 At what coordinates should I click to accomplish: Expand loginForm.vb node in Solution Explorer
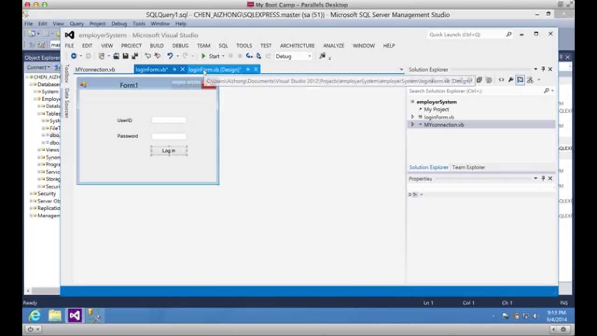click(412, 117)
